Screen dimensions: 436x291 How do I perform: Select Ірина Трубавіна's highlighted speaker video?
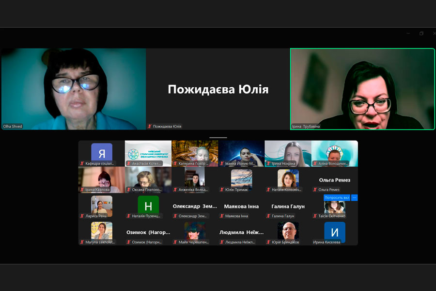tap(362, 89)
